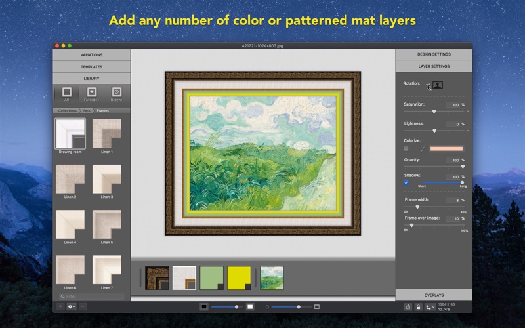
Task: Set light background with white square icon
Action: click(x=250, y=307)
